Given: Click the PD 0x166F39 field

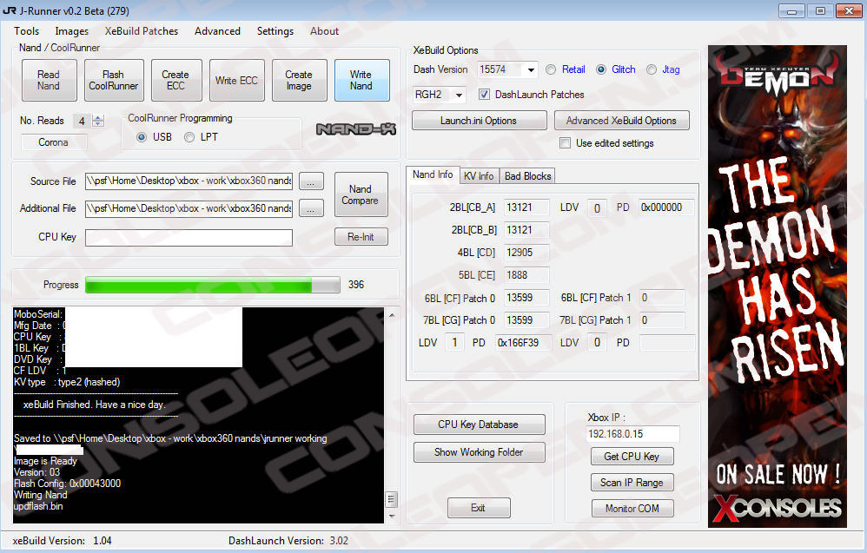Looking at the screenshot, I should 524,343.
